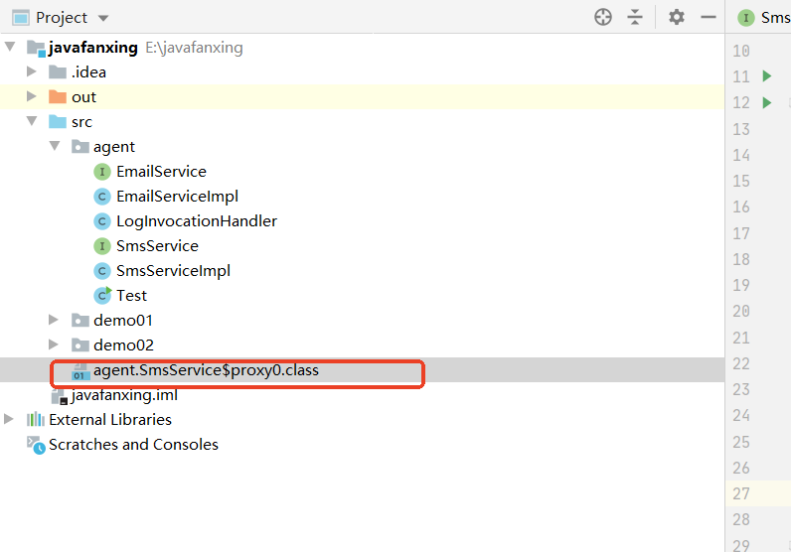Select SmsServiceImpl class file
This screenshot has height=552, width=791.
174,270
